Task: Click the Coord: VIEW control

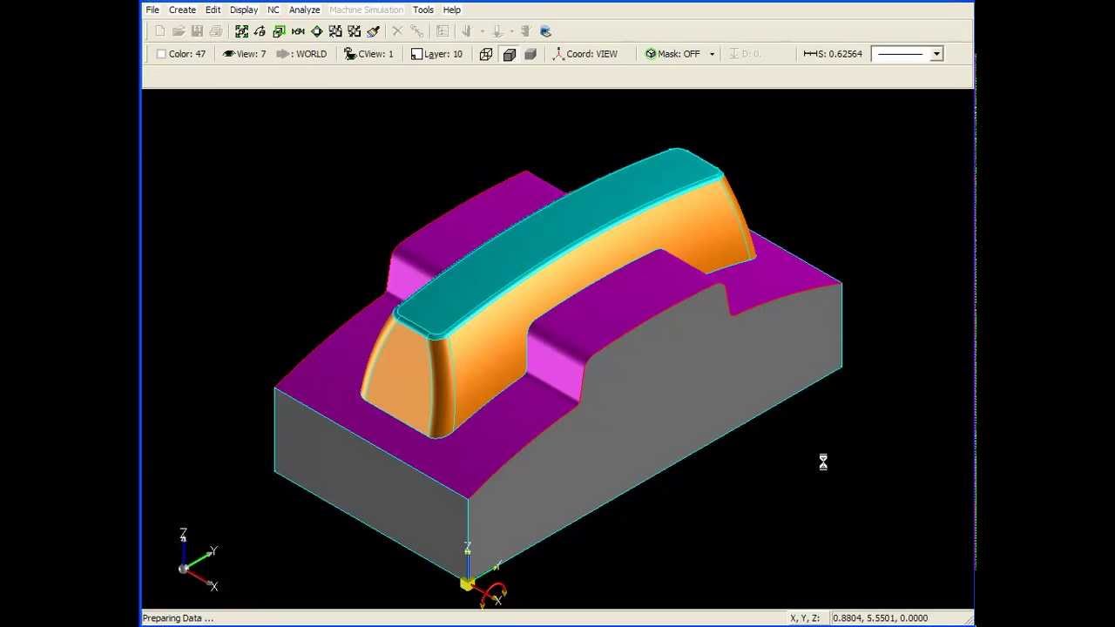Action: click(x=585, y=54)
